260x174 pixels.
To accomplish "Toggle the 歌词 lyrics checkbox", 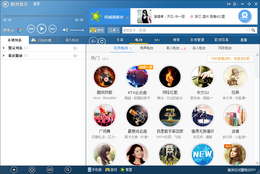I will [5, 30].
